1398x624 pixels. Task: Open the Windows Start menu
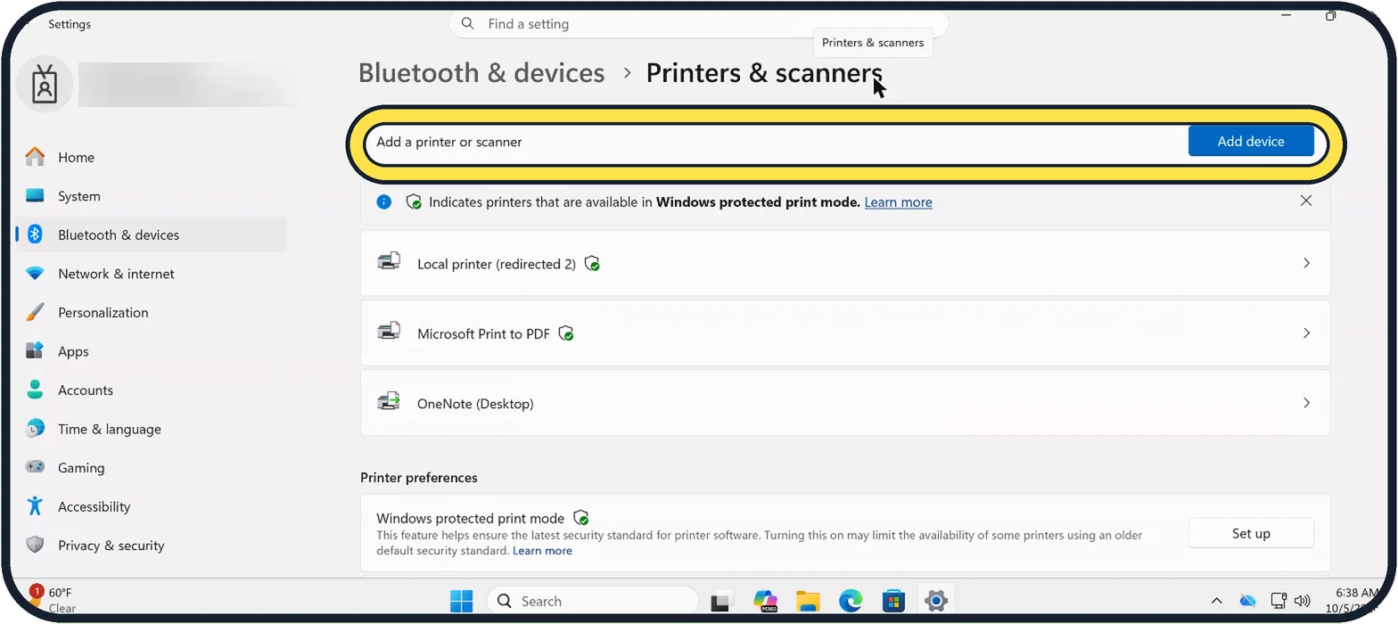[x=462, y=601]
